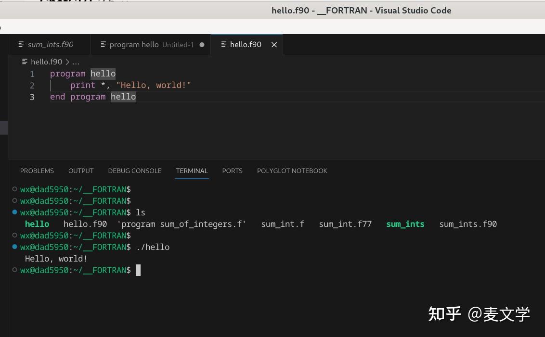545x337 pixels.
Task: Expand the breadcrumb ellipsis next to hello.f90
Action: (x=76, y=62)
